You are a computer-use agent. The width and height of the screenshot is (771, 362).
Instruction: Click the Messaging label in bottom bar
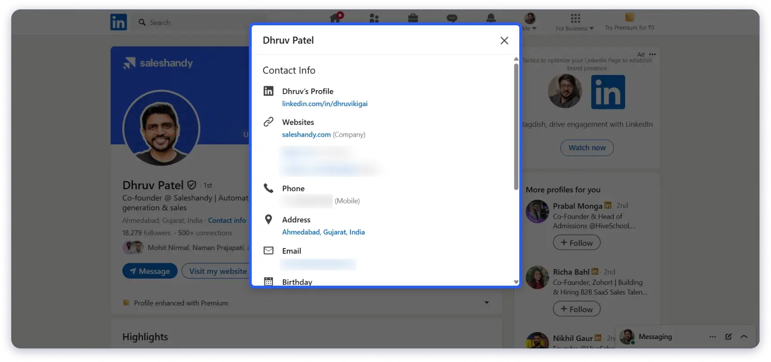[x=655, y=337]
